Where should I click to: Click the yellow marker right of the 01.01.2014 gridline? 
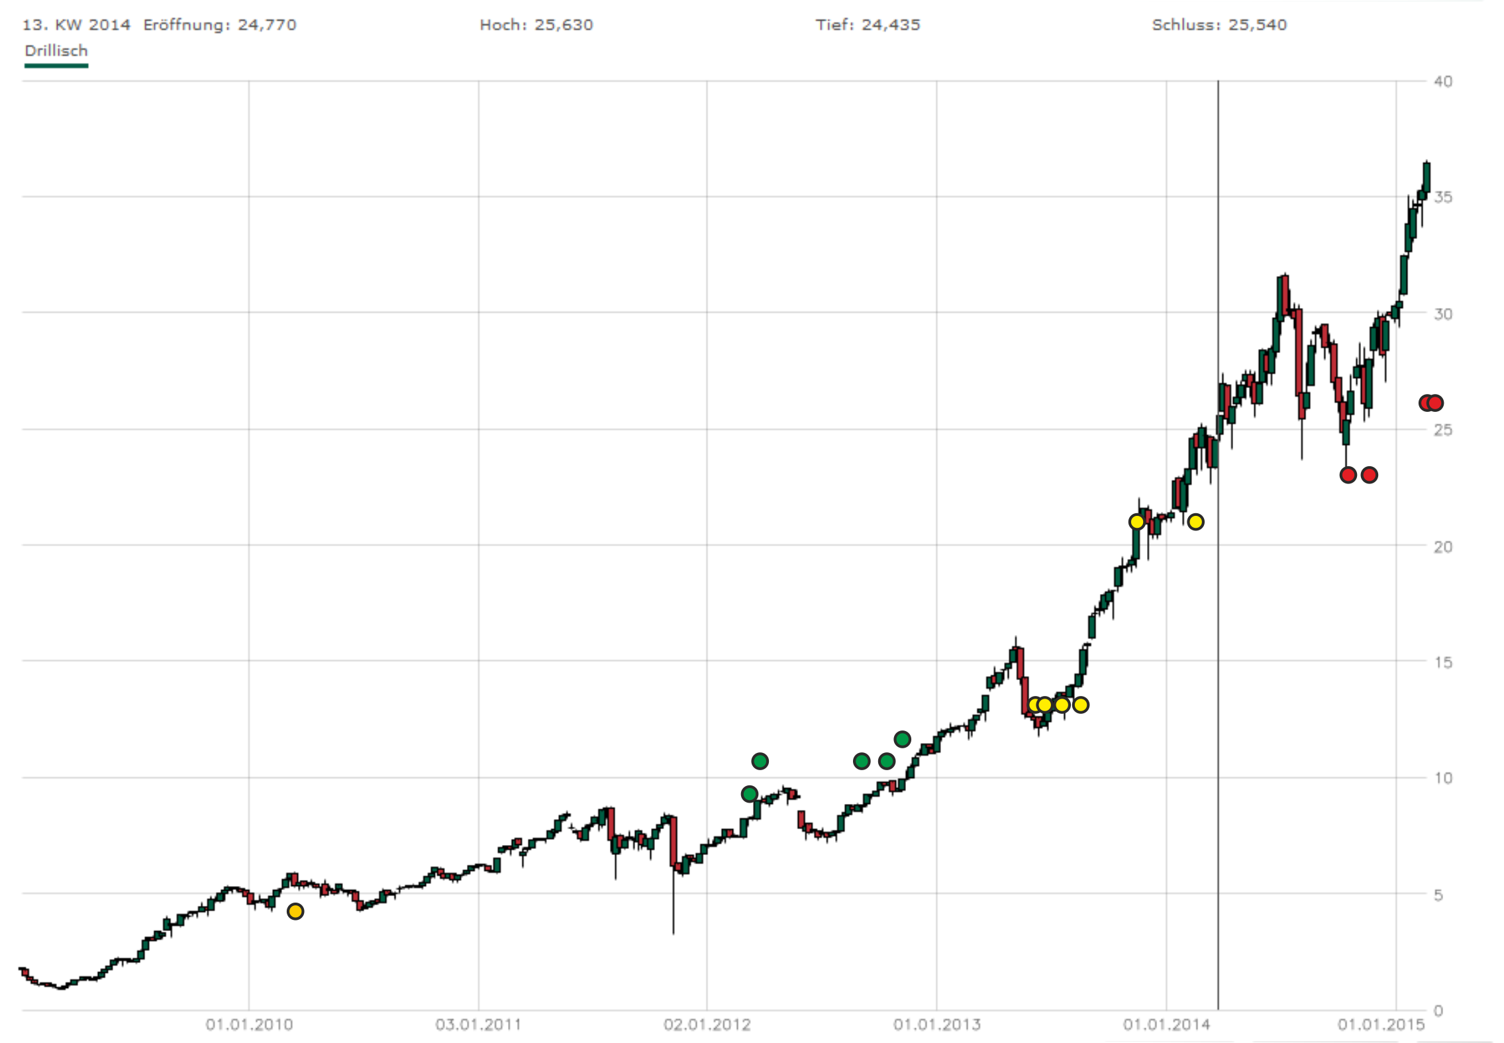click(x=1195, y=522)
